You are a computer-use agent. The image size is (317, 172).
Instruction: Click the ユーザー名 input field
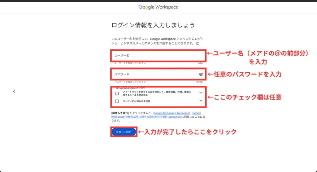pyautogui.click(x=155, y=56)
